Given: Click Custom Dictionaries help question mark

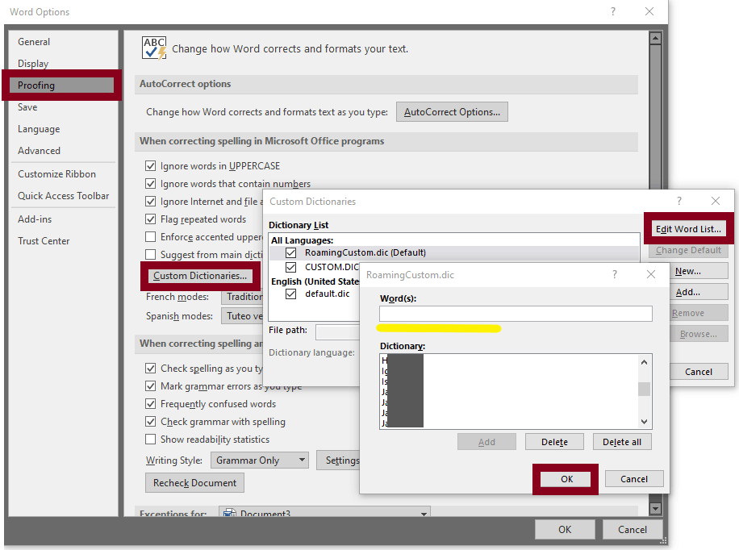Looking at the screenshot, I should [679, 202].
